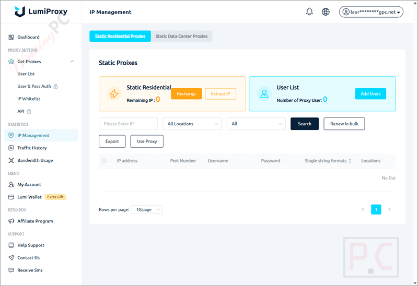
Task: Click the Renew in bulk button
Action: point(344,124)
